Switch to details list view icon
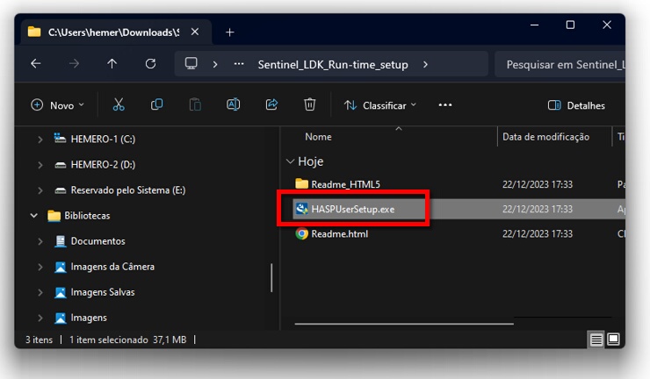The height and width of the screenshot is (379, 650). [x=596, y=340]
